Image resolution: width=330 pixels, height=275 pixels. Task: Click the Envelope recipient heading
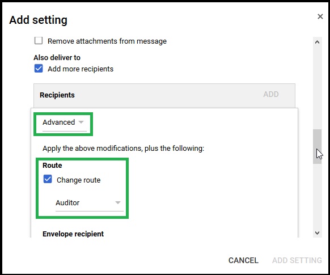pyautogui.click(x=73, y=234)
